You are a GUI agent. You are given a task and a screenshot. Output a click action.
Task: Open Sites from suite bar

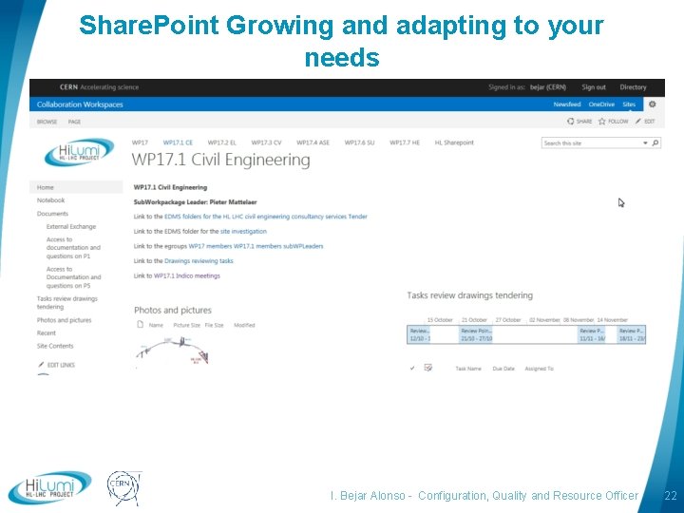(x=629, y=104)
